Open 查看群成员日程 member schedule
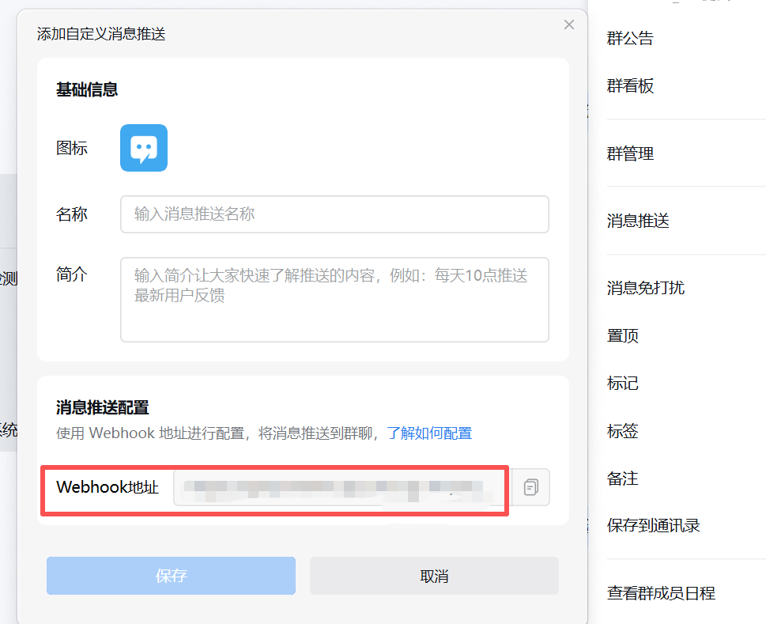Image resolution: width=766 pixels, height=624 pixels. [661, 593]
